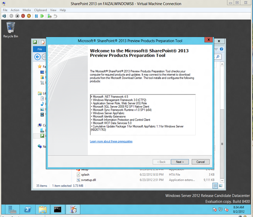This screenshot has width=253, height=217.
Task: Open Command Prompt from the taskbar
Action: 58,209
